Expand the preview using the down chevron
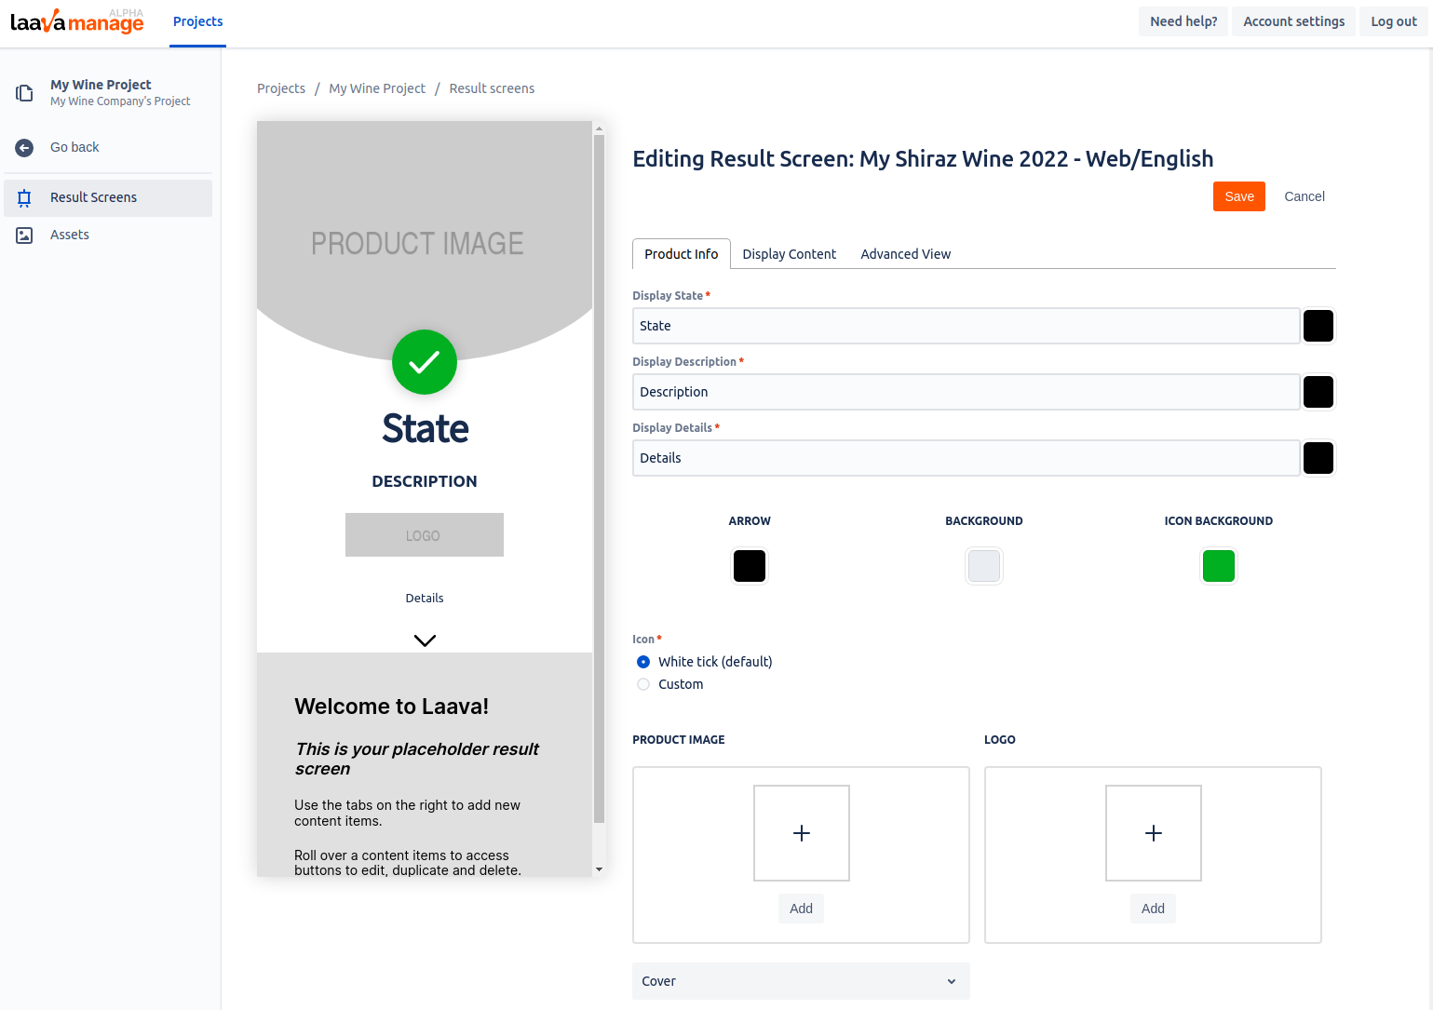Screen dimensions: 1433x1010 click(x=425, y=640)
